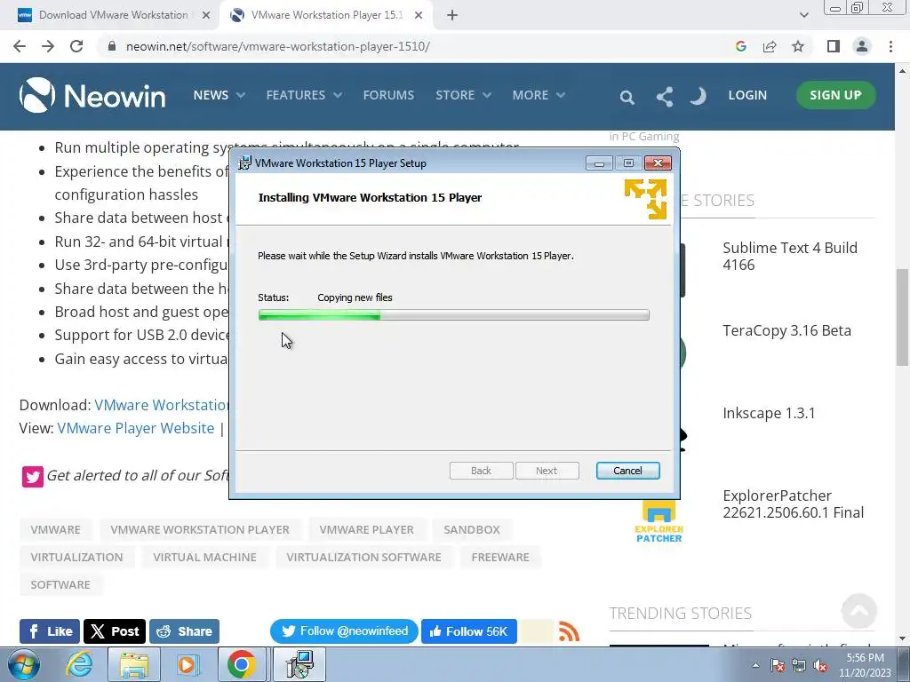Select the VMWARE tag
This screenshot has height=682, width=910.
pyautogui.click(x=56, y=529)
